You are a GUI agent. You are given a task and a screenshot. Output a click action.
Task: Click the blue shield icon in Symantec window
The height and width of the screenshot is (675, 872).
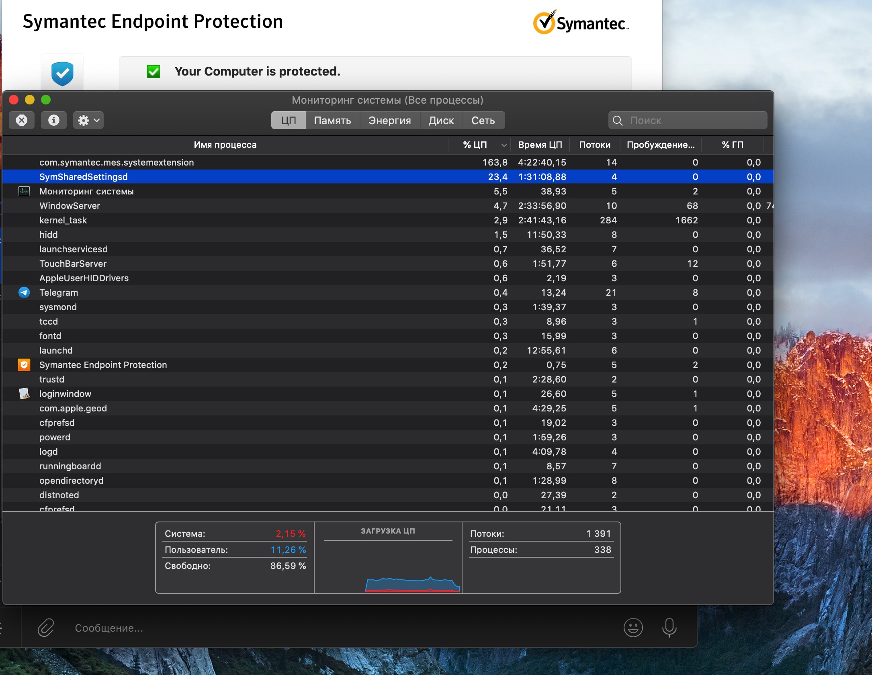[x=62, y=74]
